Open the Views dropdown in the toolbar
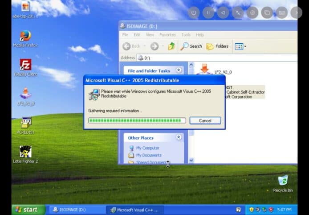Image resolution: width=309 pixels, height=215 pixels. [240, 46]
